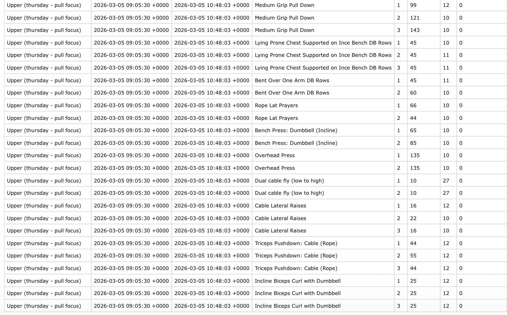Select the first Lying Prone Chest Supported row
This screenshot has height=315, width=507.
[323, 43]
